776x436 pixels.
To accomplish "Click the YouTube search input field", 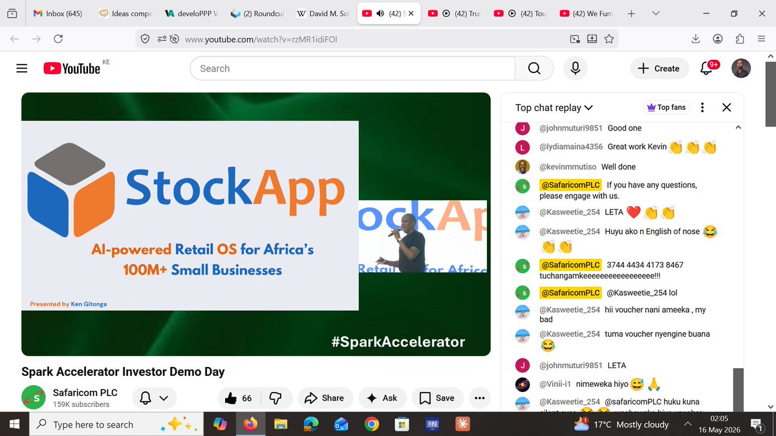I will pos(352,68).
